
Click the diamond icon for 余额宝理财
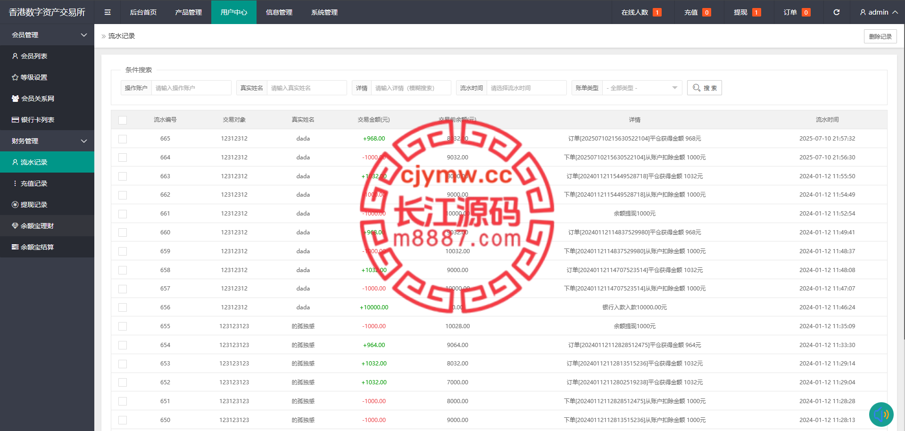pos(15,226)
